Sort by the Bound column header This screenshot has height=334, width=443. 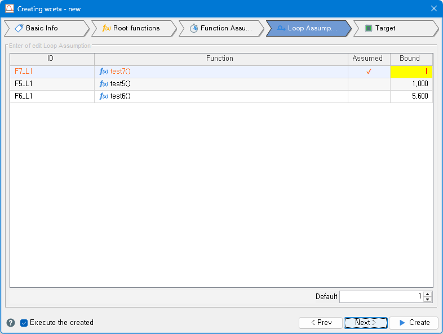pyautogui.click(x=411, y=59)
